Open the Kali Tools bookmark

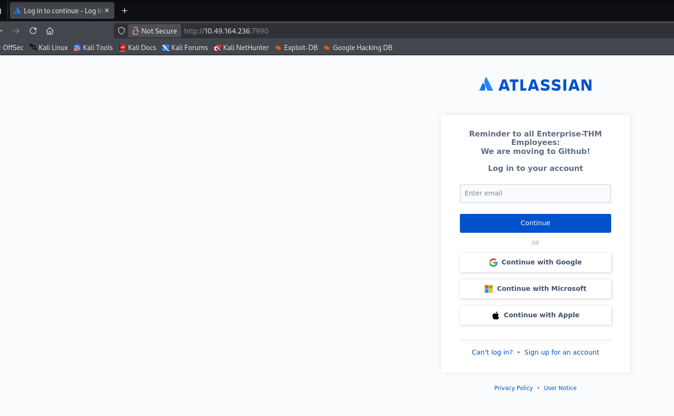pos(93,48)
